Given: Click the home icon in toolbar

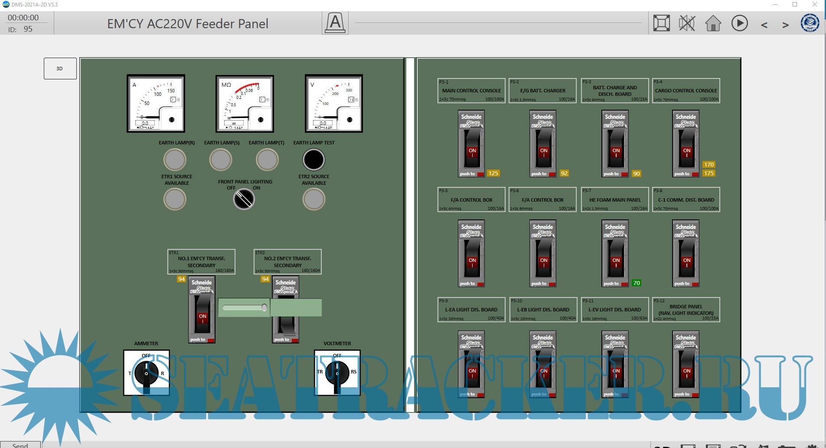Looking at the screenshot, I should [713, 23].
